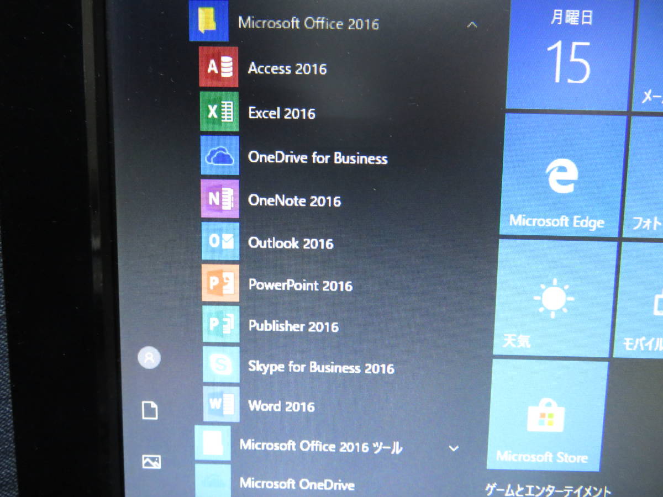
Task: Click the ゲームとエンターテイメント group heading
Action: (x=548, y=490)
